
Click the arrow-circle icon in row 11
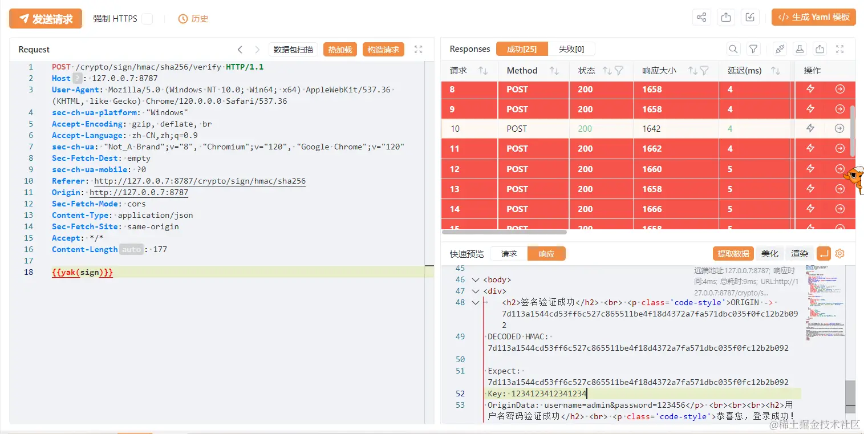tap(839, 148)
